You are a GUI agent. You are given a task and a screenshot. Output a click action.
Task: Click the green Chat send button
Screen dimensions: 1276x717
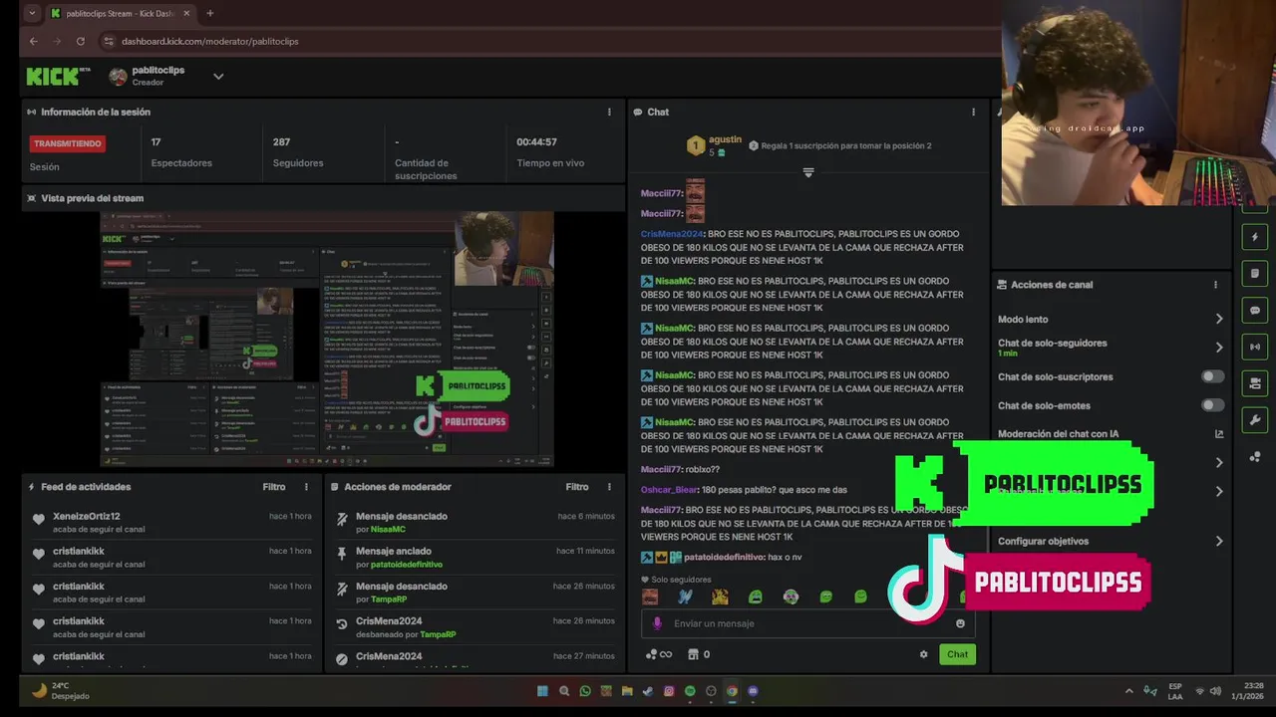957,654
